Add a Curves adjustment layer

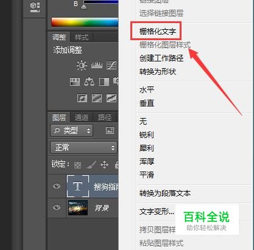coord(111,65)
